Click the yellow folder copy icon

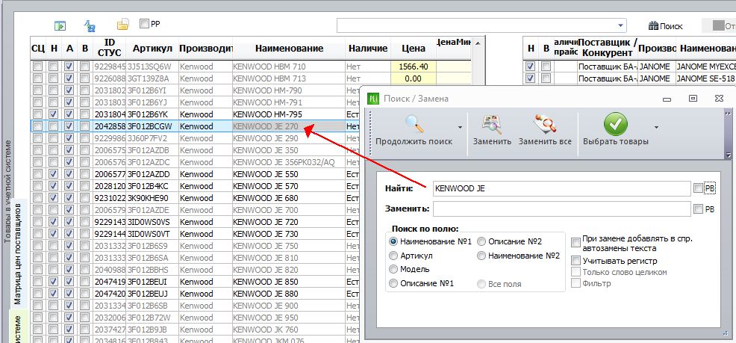pos(122,25)
